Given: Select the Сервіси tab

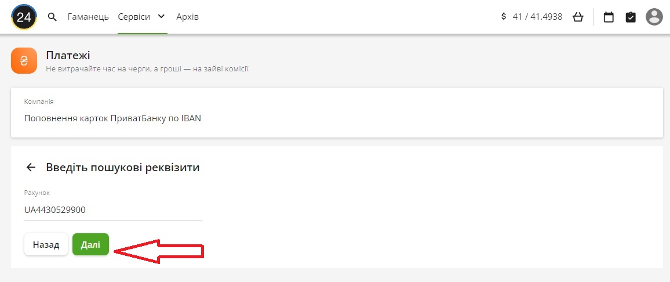Looking at the screenshot, I should coord(134,17).
